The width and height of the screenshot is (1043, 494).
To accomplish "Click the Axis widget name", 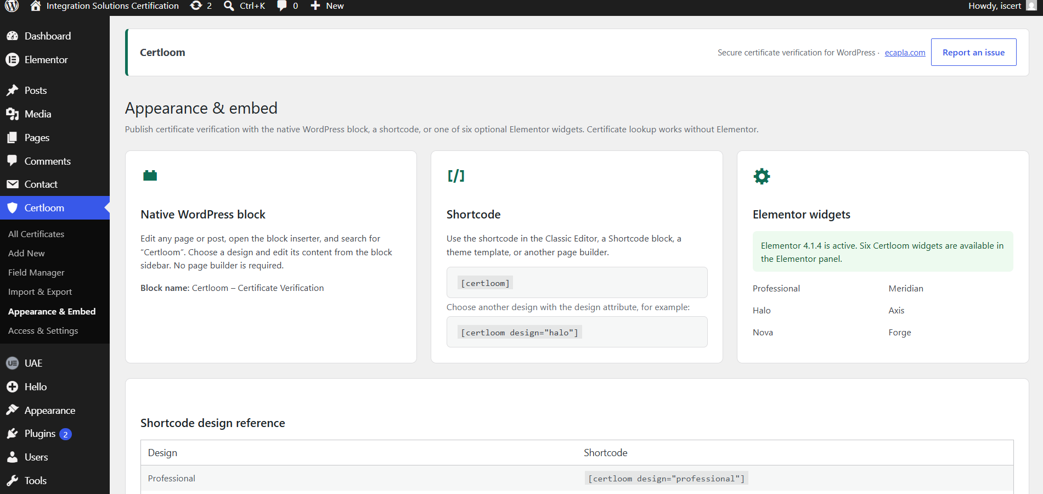I will [897, 311].
